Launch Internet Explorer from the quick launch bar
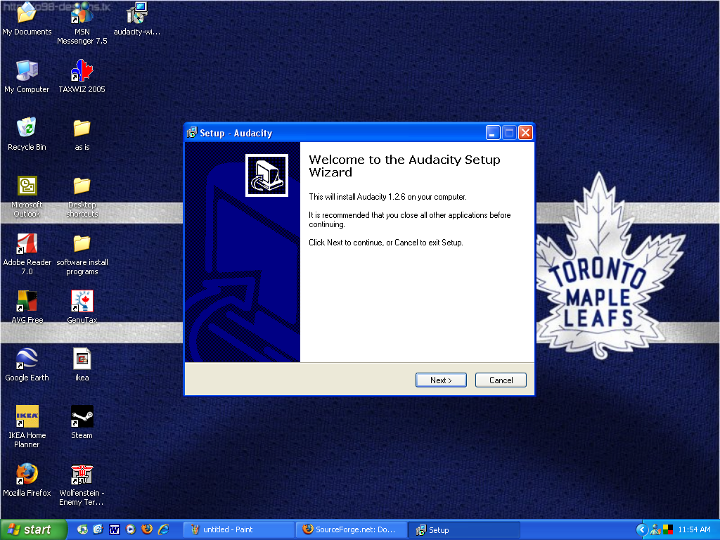 [x=163, y=529]
